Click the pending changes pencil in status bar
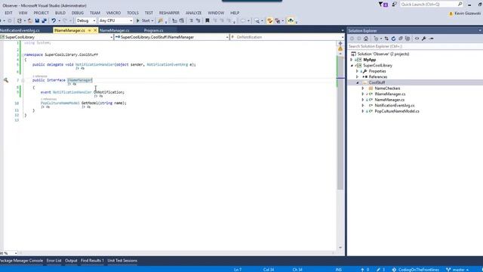 (379, 270)
